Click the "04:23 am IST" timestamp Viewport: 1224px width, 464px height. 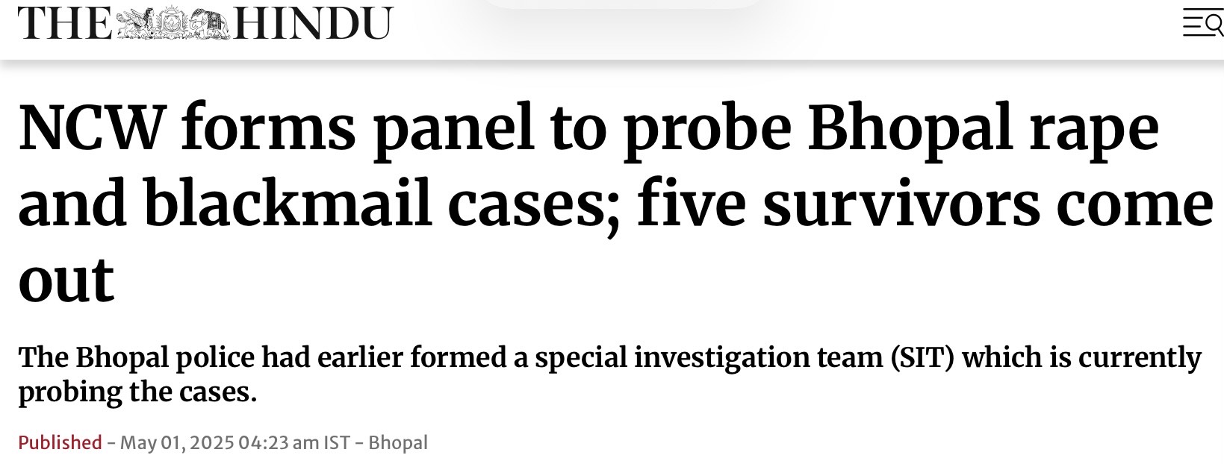point(294,442)
